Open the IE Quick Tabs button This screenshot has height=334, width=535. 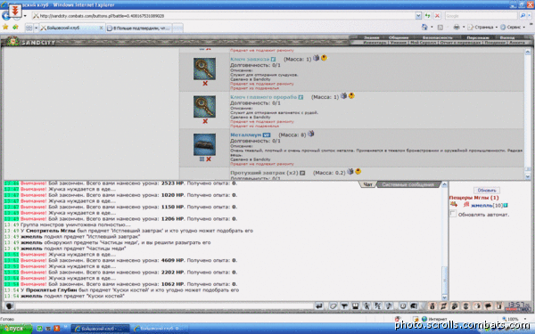pos(29,28)
